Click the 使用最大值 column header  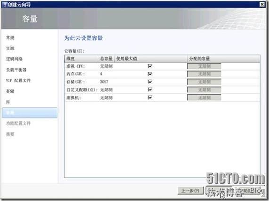(x=151, y=59)
